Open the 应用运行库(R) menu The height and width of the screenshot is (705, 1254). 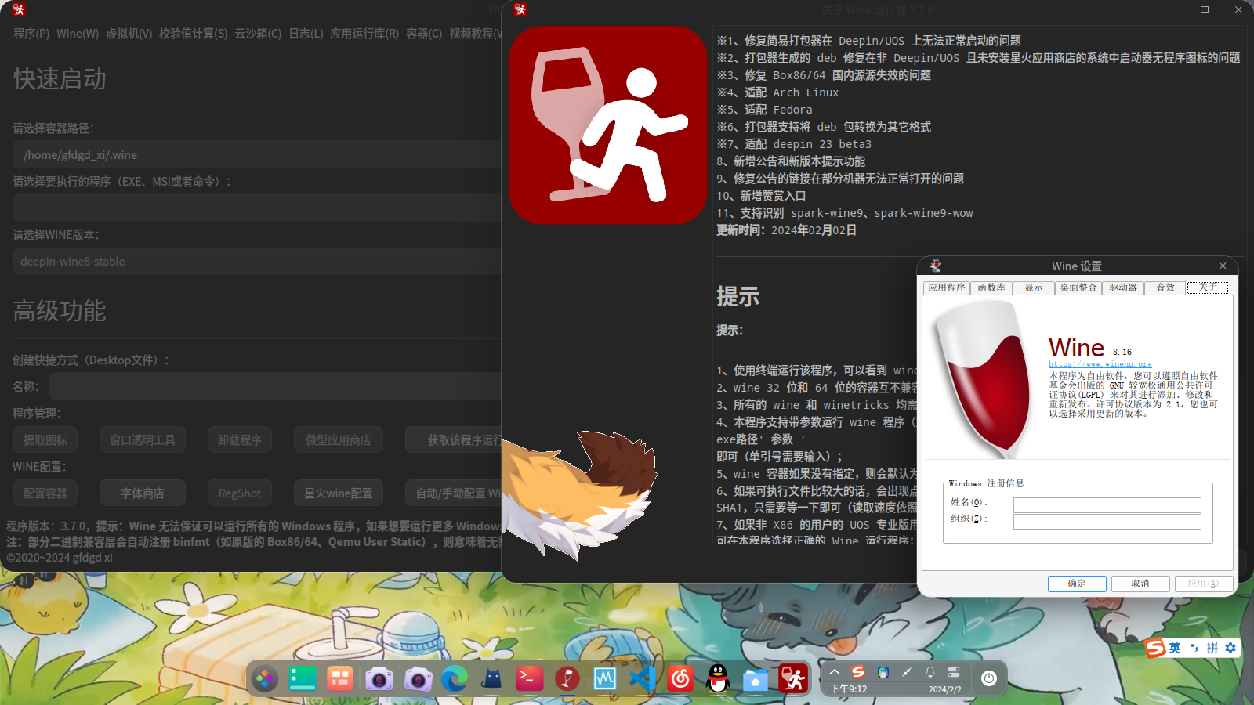point(364,34)
